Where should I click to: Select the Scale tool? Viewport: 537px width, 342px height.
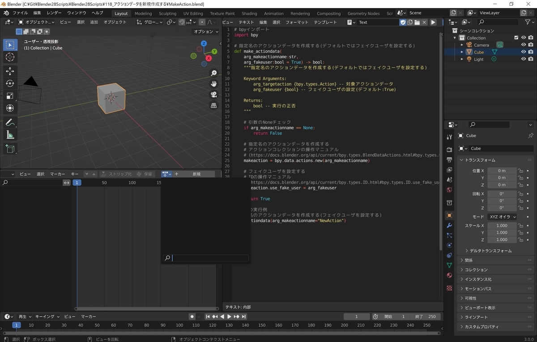(x=10, y=96)
